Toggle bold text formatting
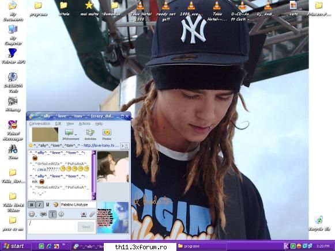This screenshot has height=251, width=335. pos(32,204)
